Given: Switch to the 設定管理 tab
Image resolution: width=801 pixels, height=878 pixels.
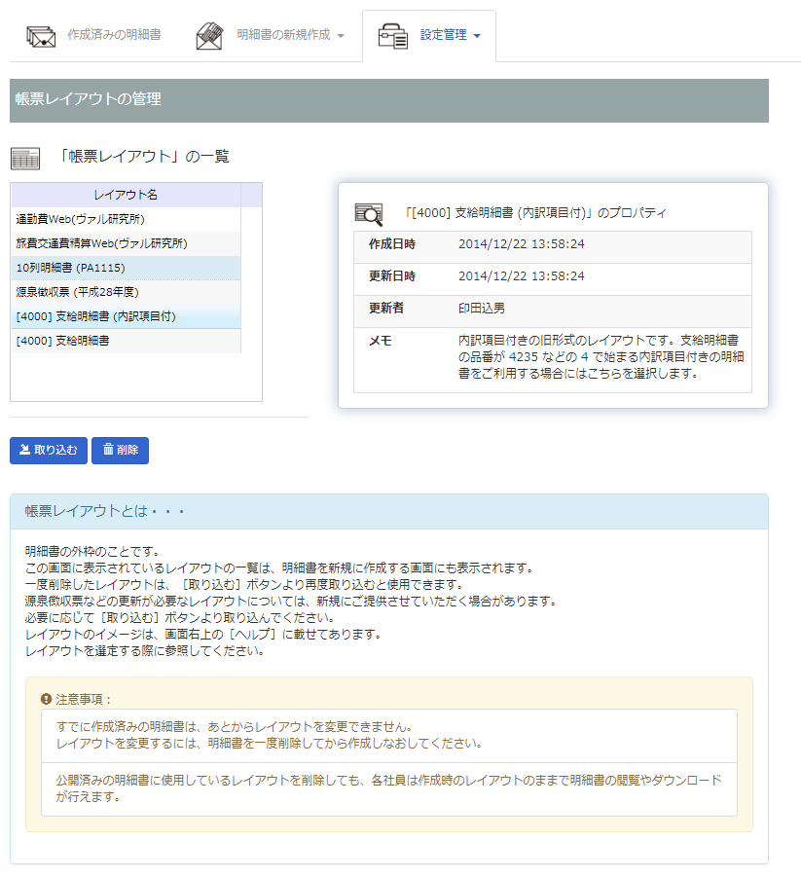Looking at the screenshot, I should (x=443, y=35).
